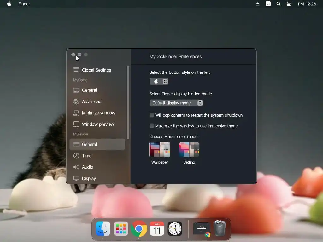Click the PM 12:26 clock in the menu bar
Image resolution: width=323 pixels, height=242 pixels.
click(x=307, y=4)
